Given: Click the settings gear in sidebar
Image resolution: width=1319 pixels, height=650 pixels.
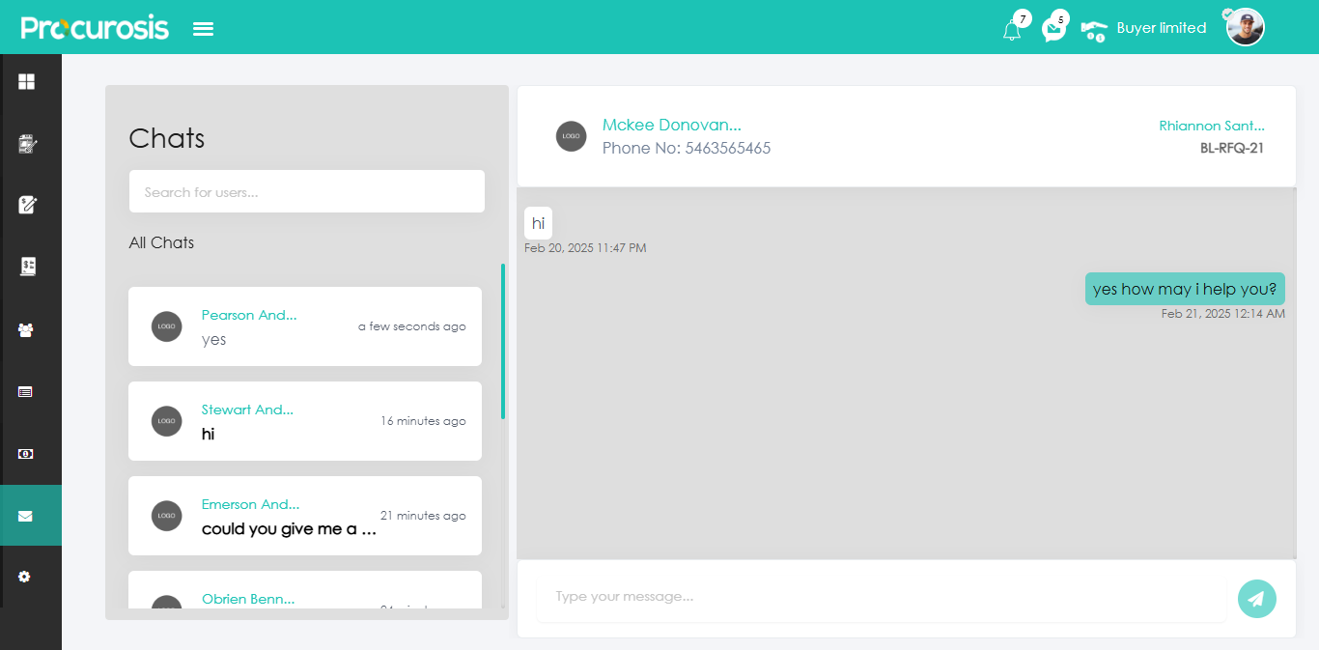Looking at the screenshot, I should 25,577.
